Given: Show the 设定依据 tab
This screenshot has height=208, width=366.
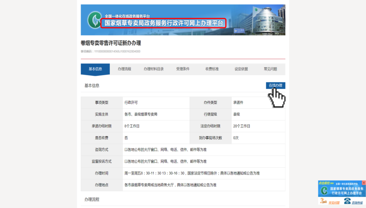Looking at the screenshot, I should [x=241, y=69].
